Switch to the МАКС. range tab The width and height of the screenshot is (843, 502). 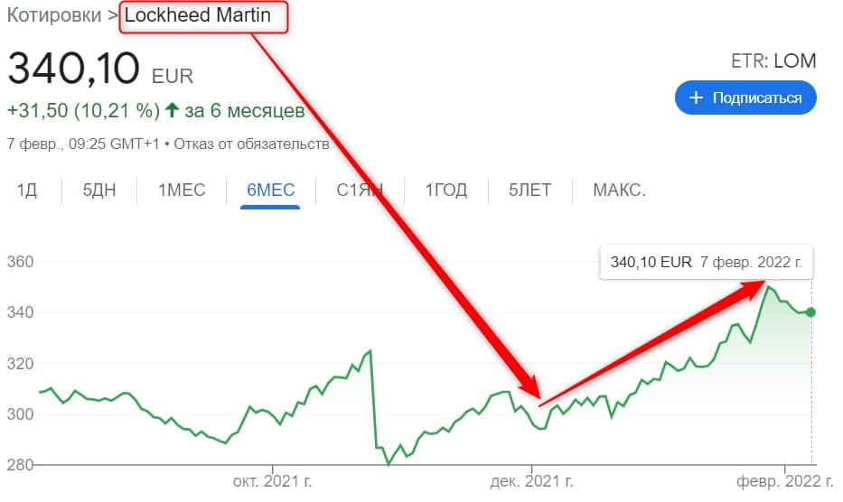[x=619, y=191]
